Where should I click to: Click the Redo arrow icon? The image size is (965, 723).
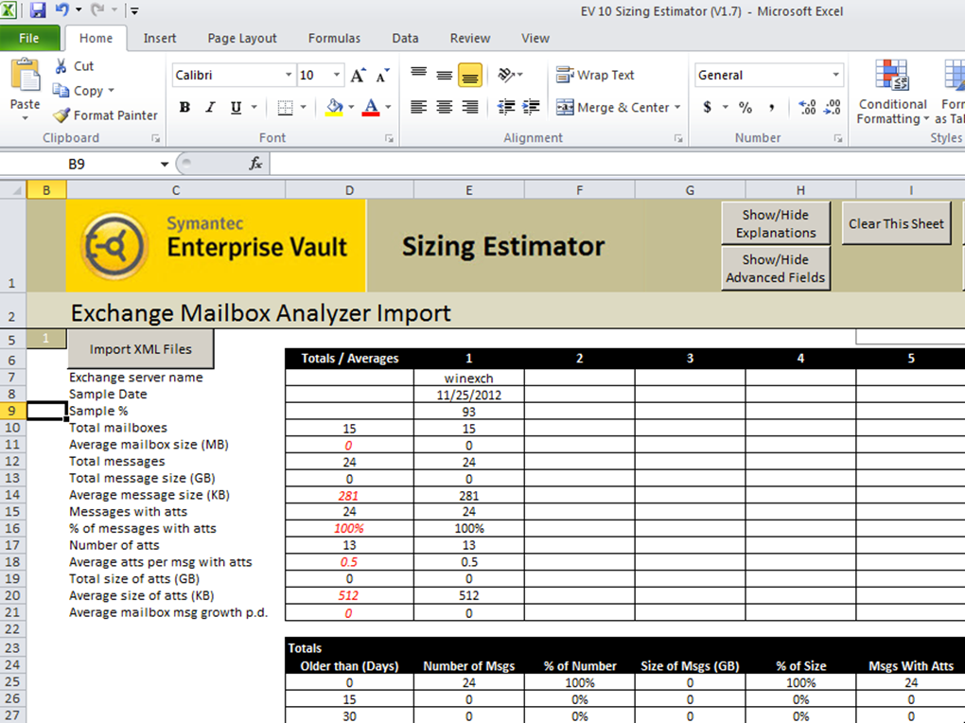[x=97, y=9]
